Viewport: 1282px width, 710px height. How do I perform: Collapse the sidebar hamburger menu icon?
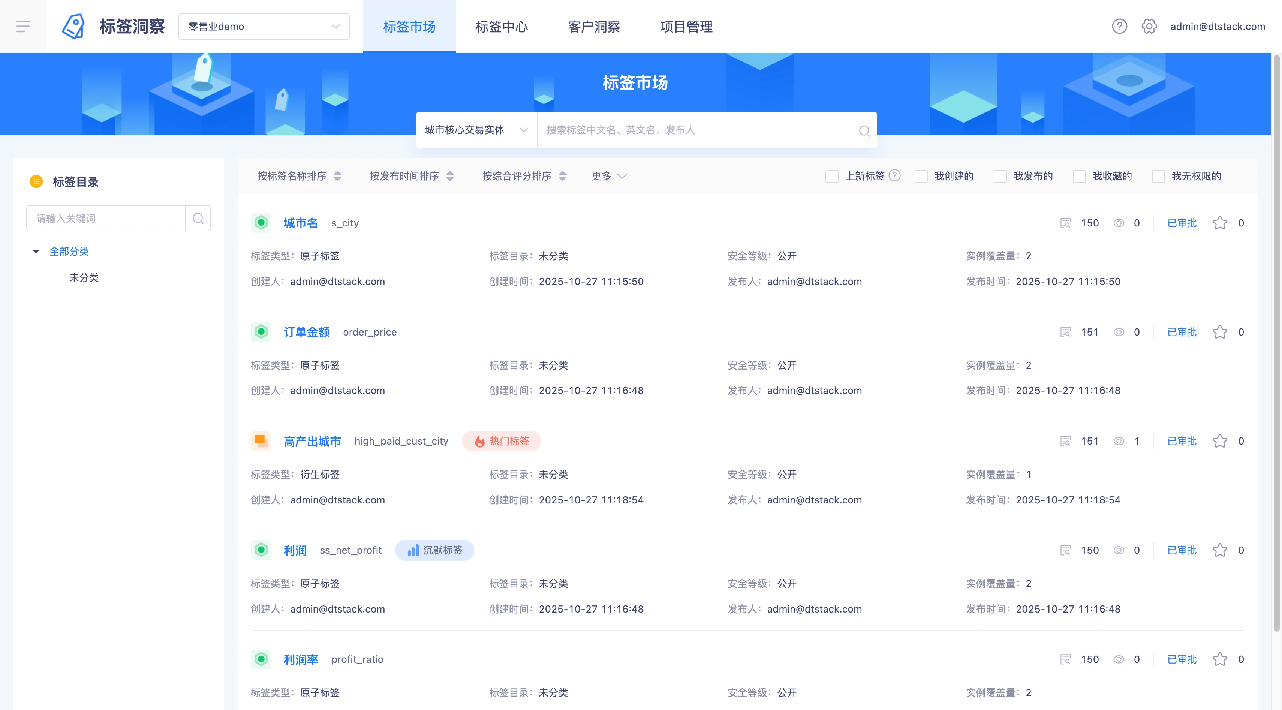pos(23,26)
